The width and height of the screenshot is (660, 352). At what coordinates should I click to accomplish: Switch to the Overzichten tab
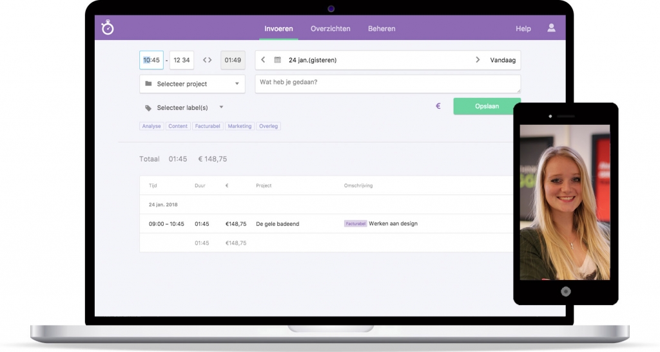[331, 28]
